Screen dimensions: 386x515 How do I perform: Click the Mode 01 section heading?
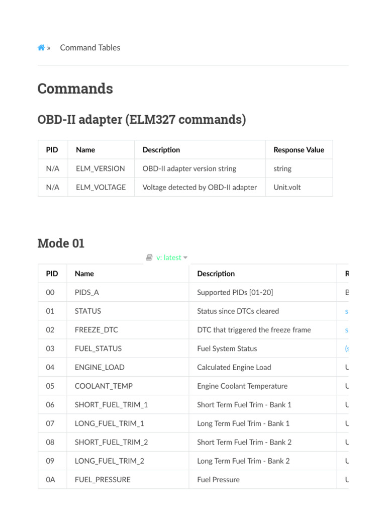[61, 243]
